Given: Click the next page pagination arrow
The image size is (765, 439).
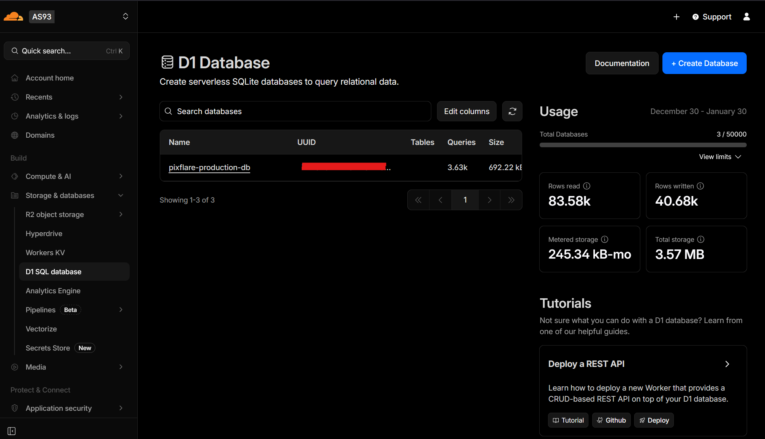Looking at the screenshot, I should point(489,199).
